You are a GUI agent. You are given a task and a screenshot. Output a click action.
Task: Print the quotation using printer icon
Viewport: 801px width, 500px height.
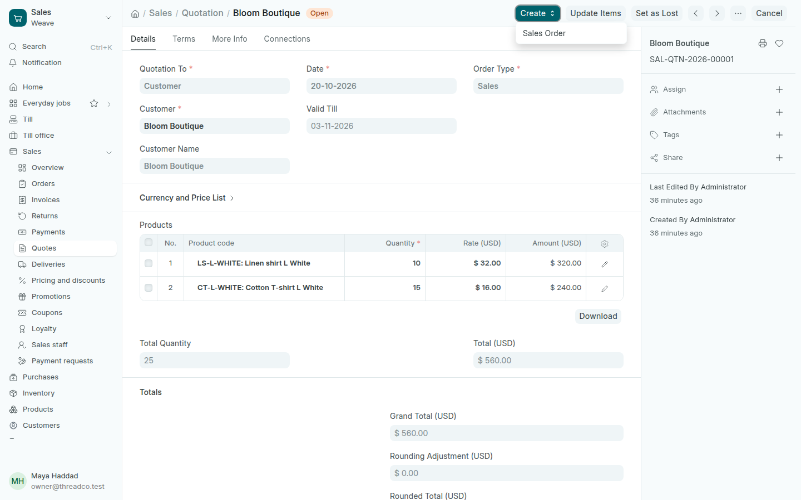coord(763,43)
